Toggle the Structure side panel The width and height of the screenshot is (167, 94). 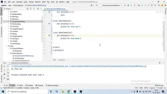[1, 68]
